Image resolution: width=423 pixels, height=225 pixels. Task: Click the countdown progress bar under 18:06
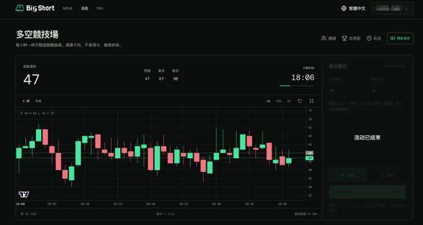(297, 86)
